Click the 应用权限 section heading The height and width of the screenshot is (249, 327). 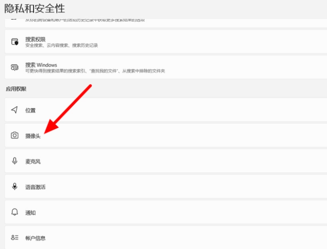pyautogui.click(x=16, y=89)
